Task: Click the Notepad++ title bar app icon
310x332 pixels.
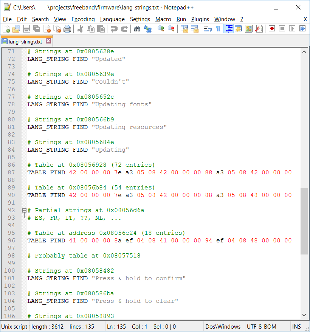Action: (7, 7)
